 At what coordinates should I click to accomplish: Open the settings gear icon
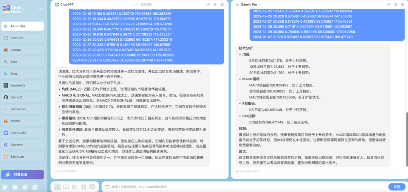(x=35, y=187)
